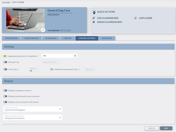Toggle Display metadata to learner
Screen dimensions: 176x132
click(5, 90)
